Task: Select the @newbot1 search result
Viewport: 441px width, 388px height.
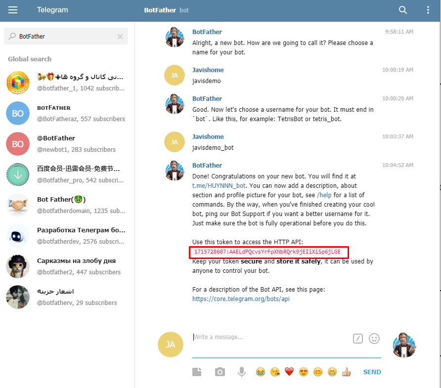Action: (66, 144)
